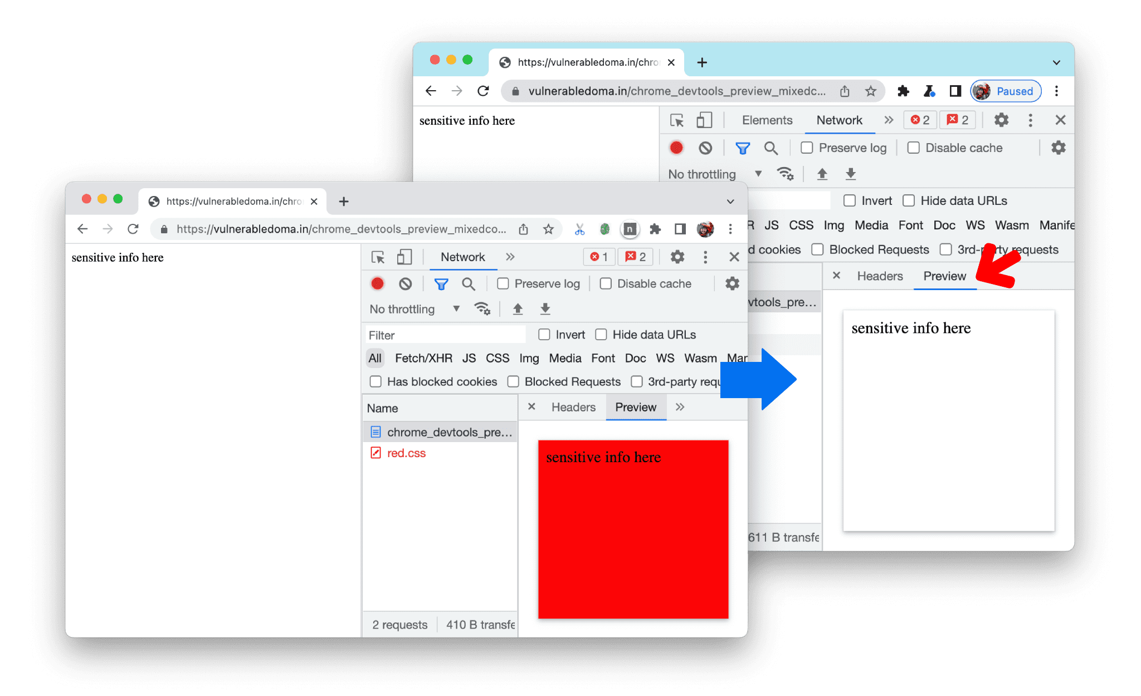The width and height of the screenshot is (1141, 696).
Task: Expand the more filters chevron expander
Action: pos(680,406)
